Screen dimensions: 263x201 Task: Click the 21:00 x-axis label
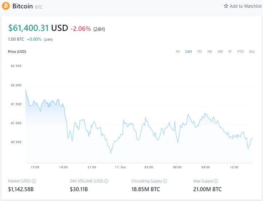92,167
